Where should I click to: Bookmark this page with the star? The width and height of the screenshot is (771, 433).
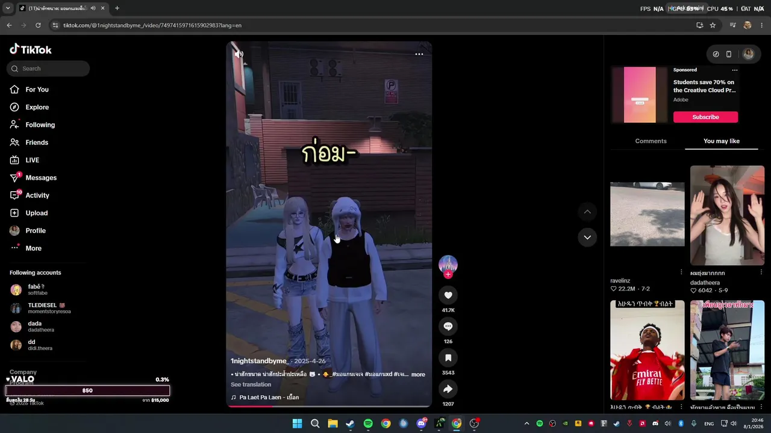[713, 25]
